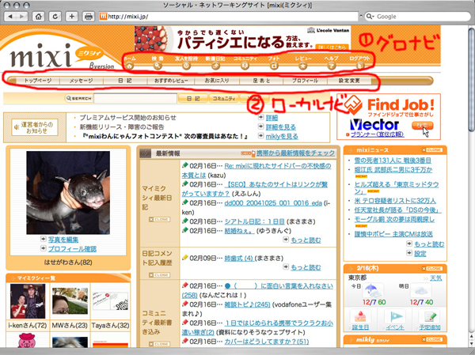The width and height of the screenshot is (475, 355).
Task: Close the 2/16(木) weather panel
Action: click(432, 269)
